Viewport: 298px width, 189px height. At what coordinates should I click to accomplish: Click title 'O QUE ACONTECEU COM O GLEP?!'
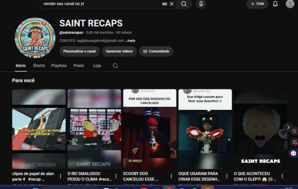pos(255,177)
